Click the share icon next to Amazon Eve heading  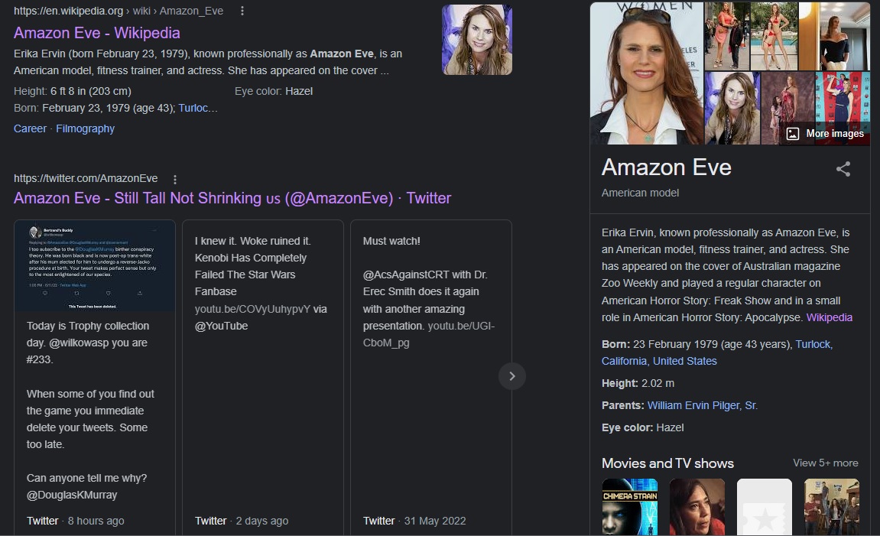tap(843, 169)
